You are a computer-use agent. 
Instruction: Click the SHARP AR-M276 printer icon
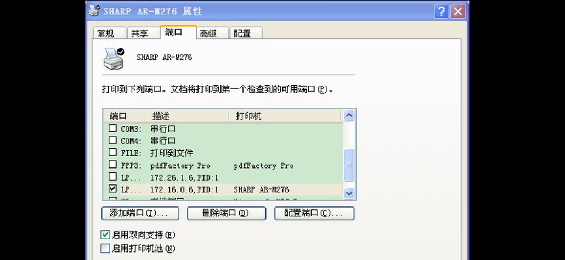pyautogui.click(x=114, y=58)
